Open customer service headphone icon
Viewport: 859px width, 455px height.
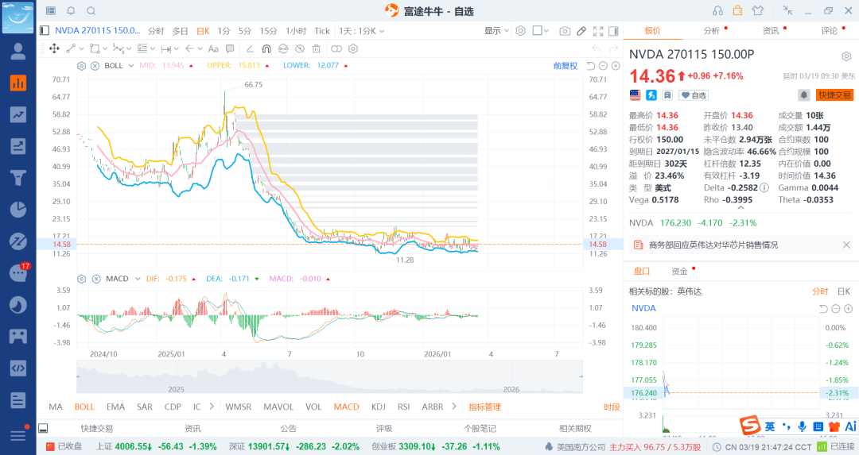717,11
